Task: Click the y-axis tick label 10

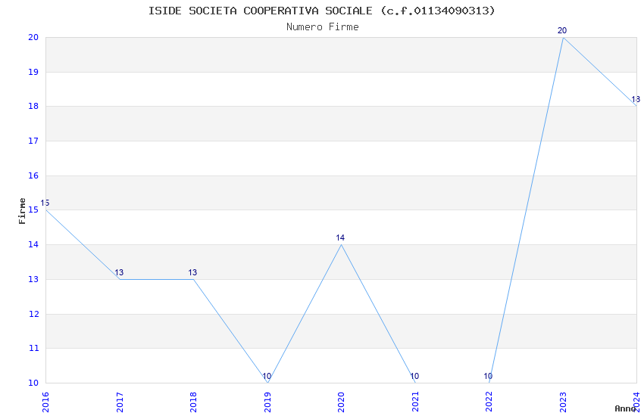Action: click(x=33, y=383)
